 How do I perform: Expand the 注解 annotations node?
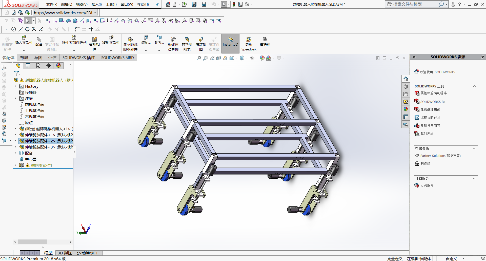click(x=15, y=99)
